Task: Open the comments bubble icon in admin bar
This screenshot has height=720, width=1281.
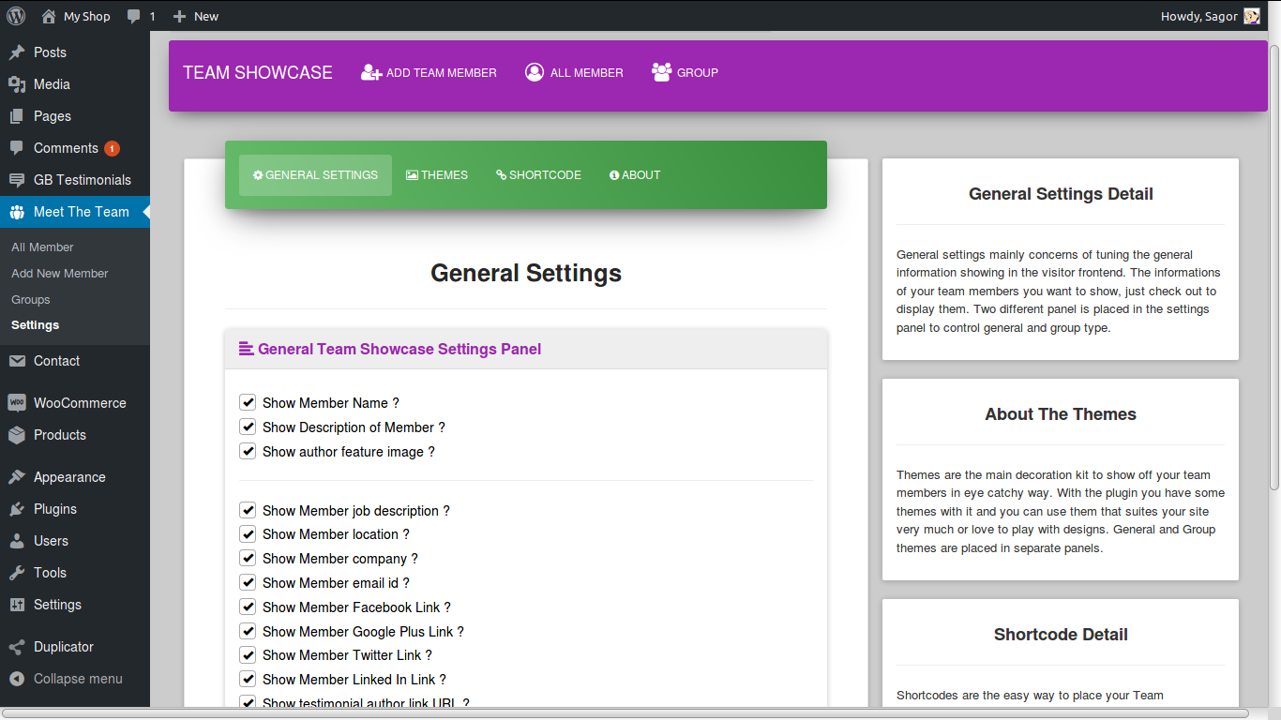Action: click(x=134, y=16)
